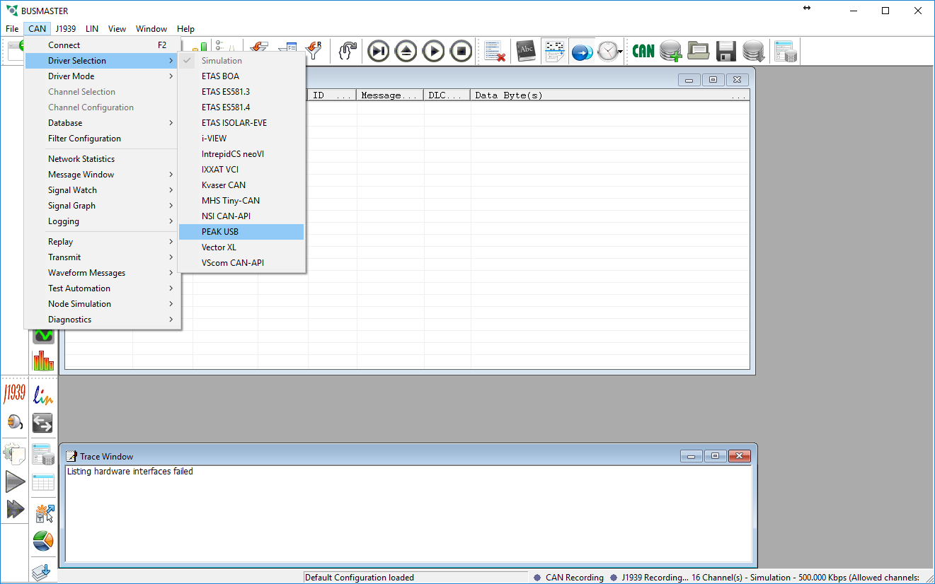Expand the Node Simulation submenu
935x584 pixels.
click(x=102, y=304)
